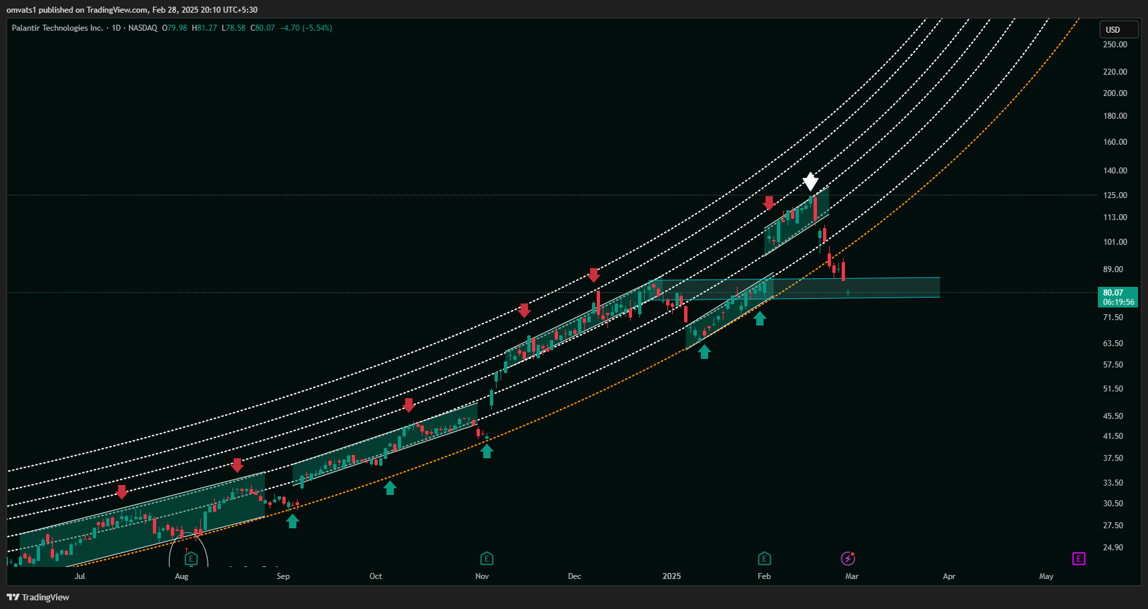Click the Nov label on time axis

(x=482, y=576)
